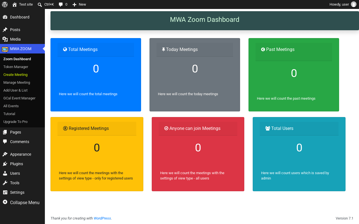359x224 pixels.
Task: Click the plus icon beside New
Action: (x=74, y=4)
